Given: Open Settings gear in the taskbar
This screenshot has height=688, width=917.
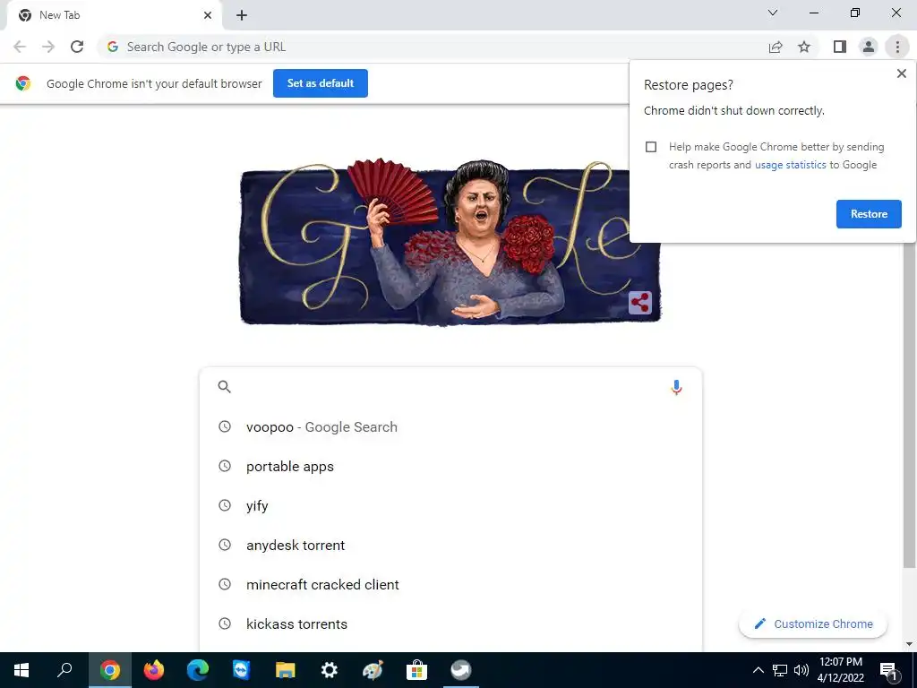Looking at the screenshot, I should tap(330, 670).
